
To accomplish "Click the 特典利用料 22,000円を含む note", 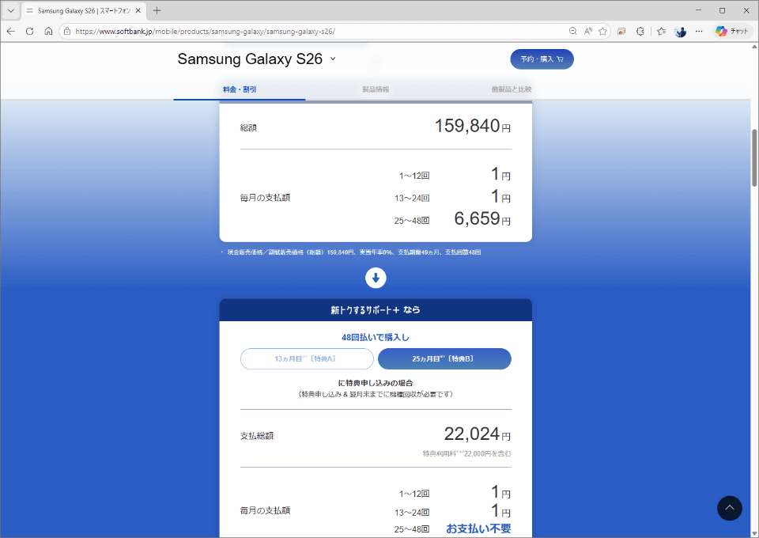I will coord(466,454).
